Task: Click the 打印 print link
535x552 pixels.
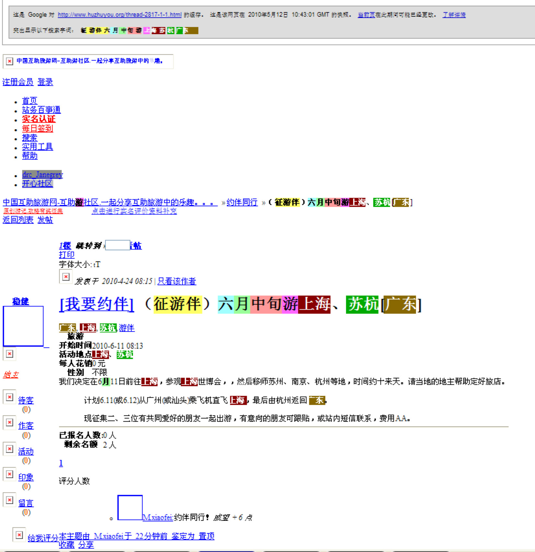Action: (67, 255)
